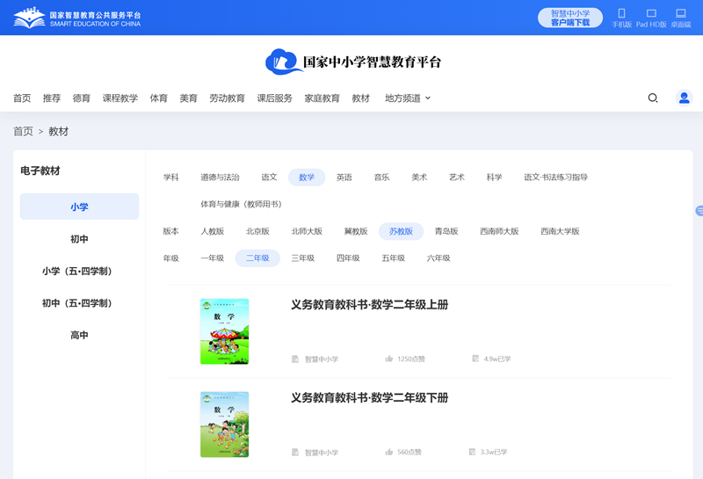The image size is (703, 479).
Task: Open the 家庭教育 menu item
Action: [322, 98]
